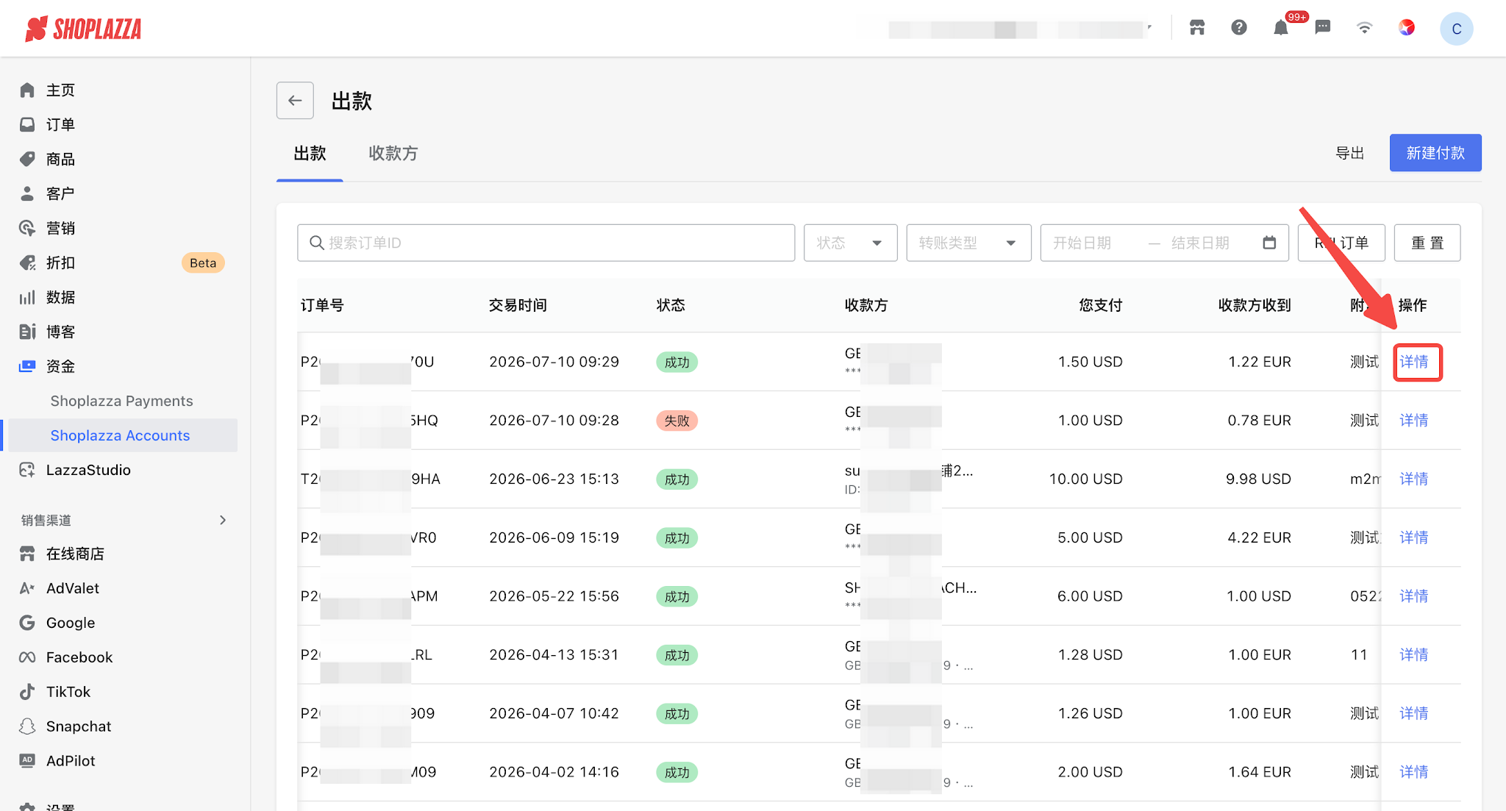This screenshot has height=811, width=1506.
Task: Open 详情 for the 2026-07-10 09:28 order
Action: (1413, 421)
